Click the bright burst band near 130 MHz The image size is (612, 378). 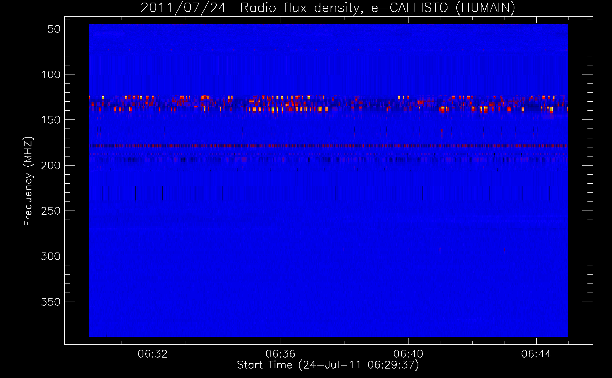pos(328,104)
